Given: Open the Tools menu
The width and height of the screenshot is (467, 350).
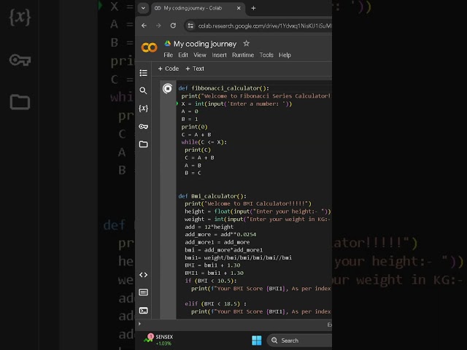Looking at the screenshot, I should pos(266,55).
